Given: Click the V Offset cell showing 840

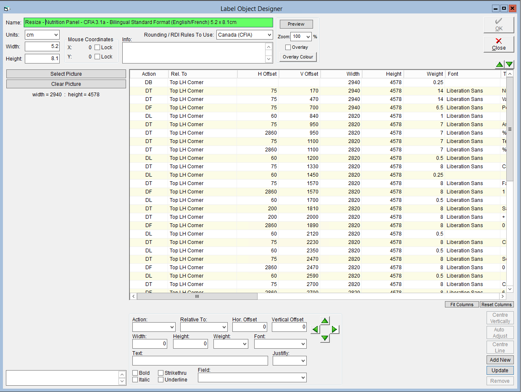Looking at the screenshot, I should [300, 116].
